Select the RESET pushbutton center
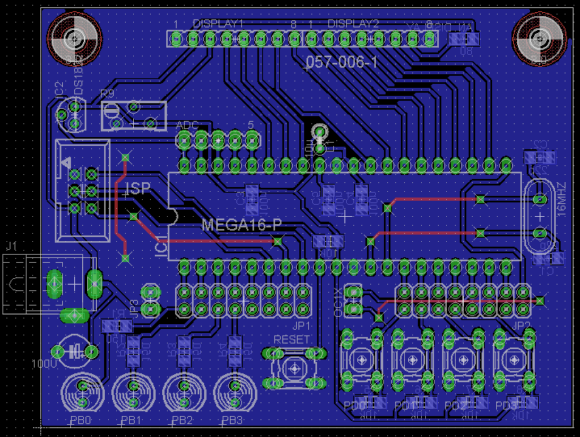 (294, 368)
